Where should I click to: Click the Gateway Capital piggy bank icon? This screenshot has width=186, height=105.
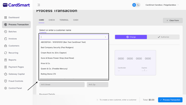(x=6, y=74)
